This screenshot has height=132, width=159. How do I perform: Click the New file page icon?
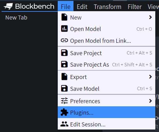point(64,17)
